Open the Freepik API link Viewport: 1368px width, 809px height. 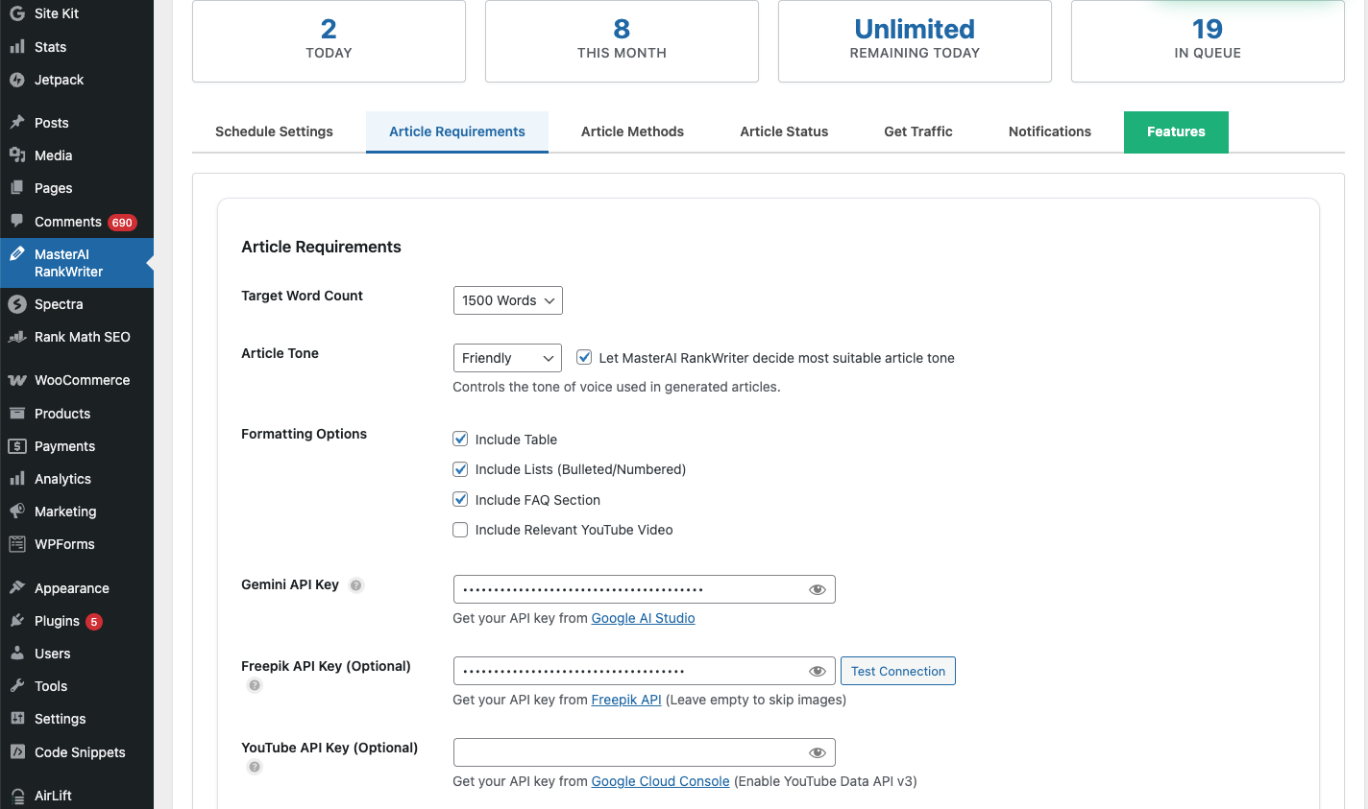[x=626, y=700]
